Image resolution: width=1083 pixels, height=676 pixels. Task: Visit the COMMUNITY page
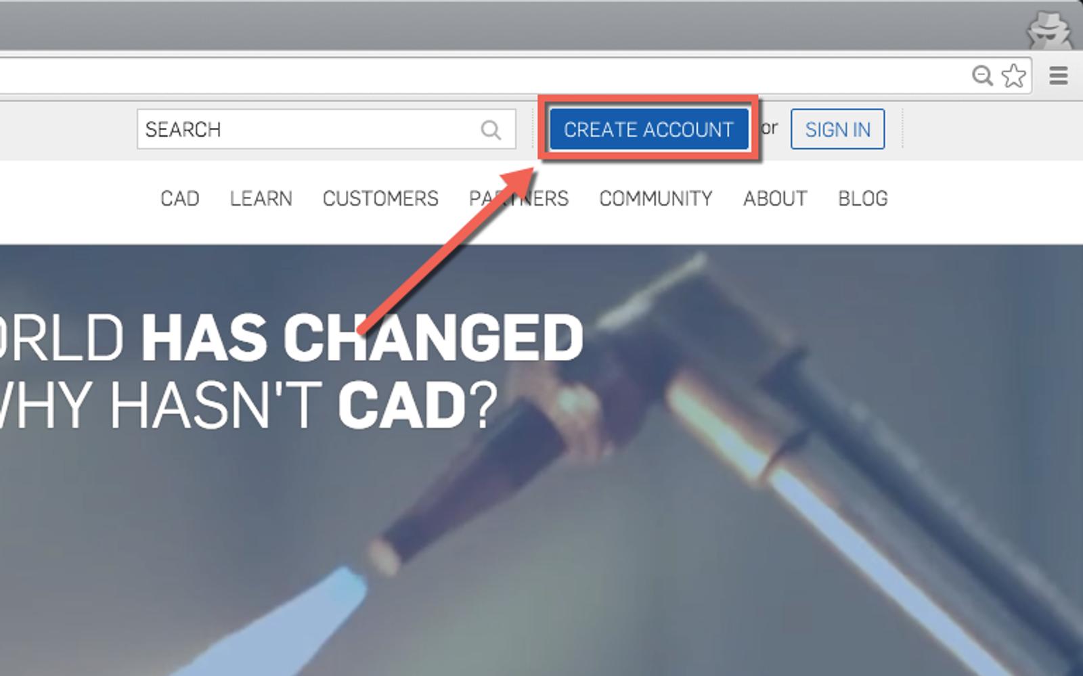click(x=656, y=198)
